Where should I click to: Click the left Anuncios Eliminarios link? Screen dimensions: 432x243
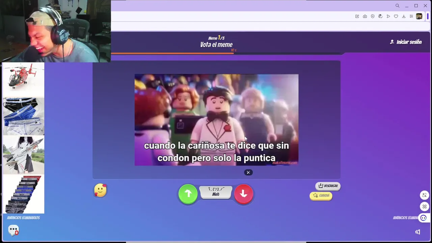[23, 218]
